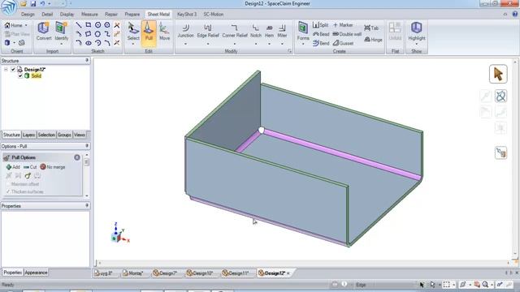
Task: Select the Pull tool
Action: 149,32
